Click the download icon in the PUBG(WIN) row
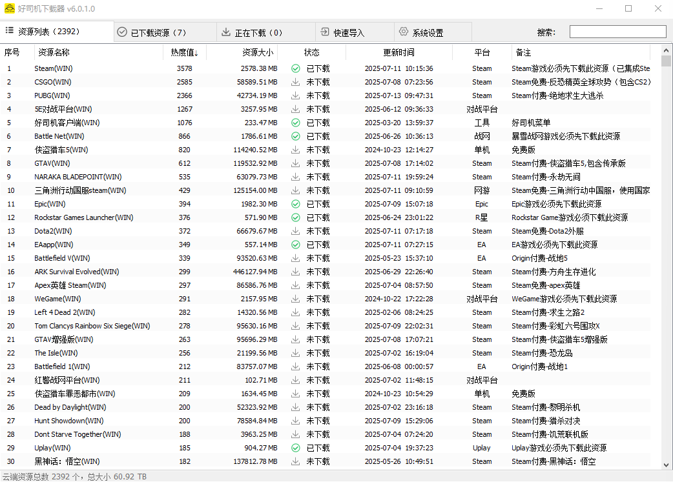Viewport: 673px width, 482px height. pos(295,95)
